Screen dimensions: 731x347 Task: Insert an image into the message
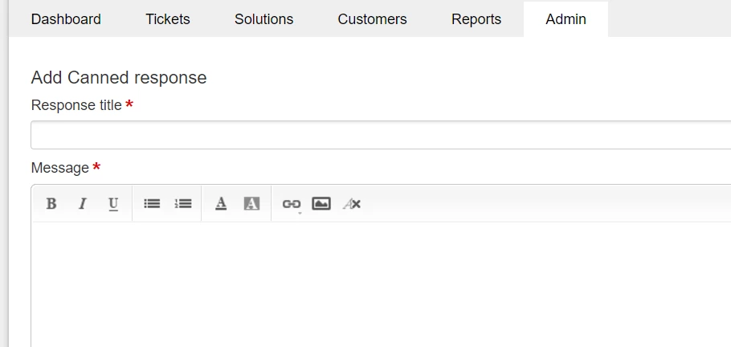point(321,204)
